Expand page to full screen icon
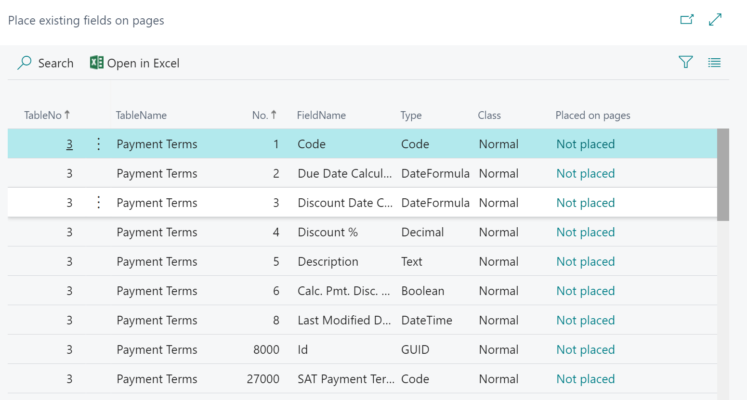This screenshot has width=747, height=400. 715,20
